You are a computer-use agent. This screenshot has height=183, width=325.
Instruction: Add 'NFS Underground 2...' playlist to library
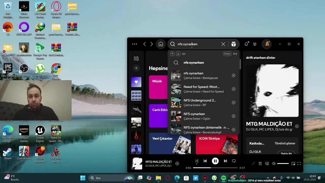click(234, 102)
